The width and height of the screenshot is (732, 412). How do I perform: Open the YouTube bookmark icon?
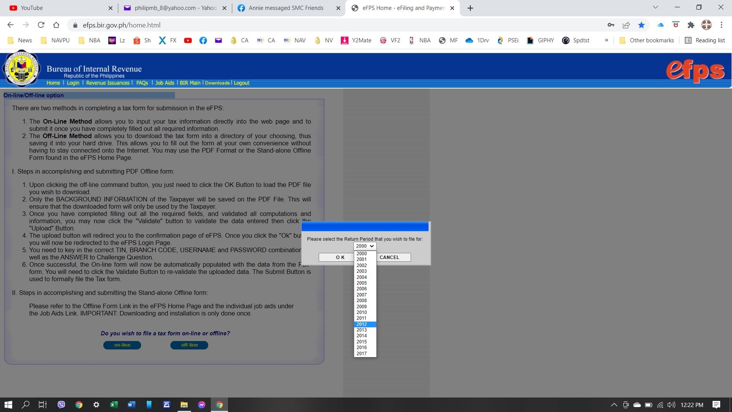[188, 40]
